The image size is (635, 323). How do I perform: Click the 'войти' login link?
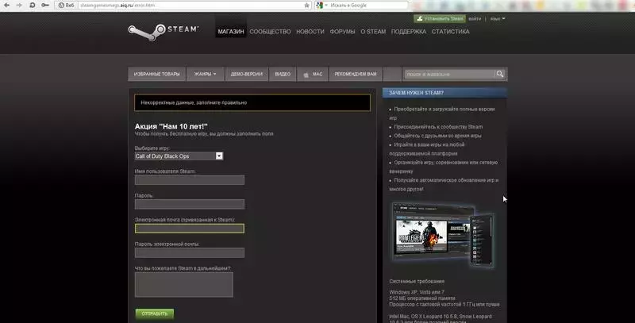(x=475, y=18)
